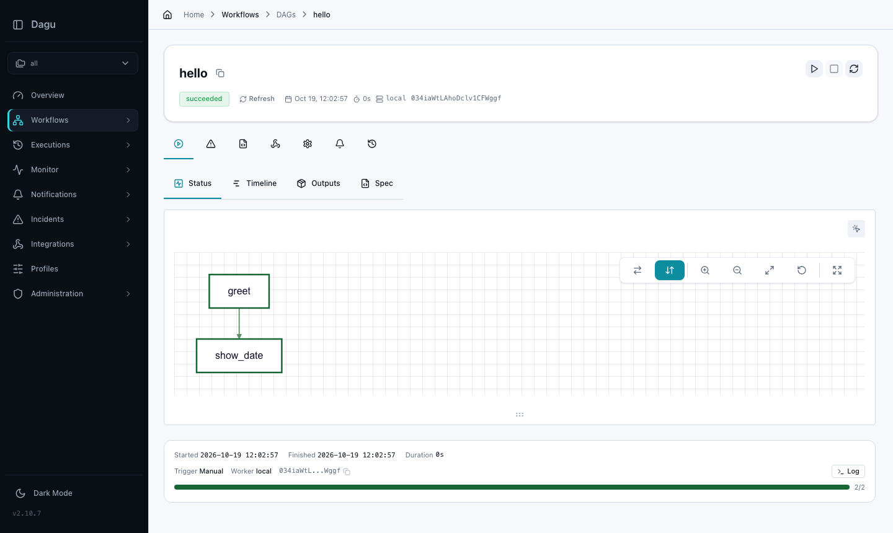893x533 pixels.
Task: Select the Status sub-tab
Action: [x=193, y=183]
